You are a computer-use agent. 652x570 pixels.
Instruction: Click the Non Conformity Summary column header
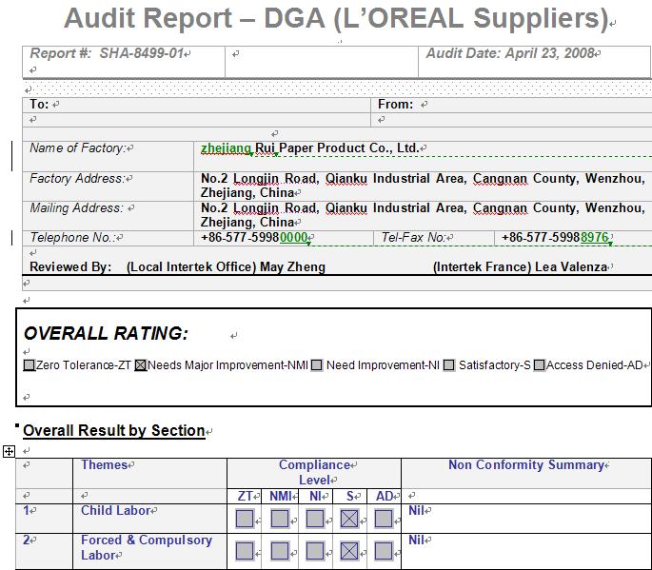tap(526, 464)
